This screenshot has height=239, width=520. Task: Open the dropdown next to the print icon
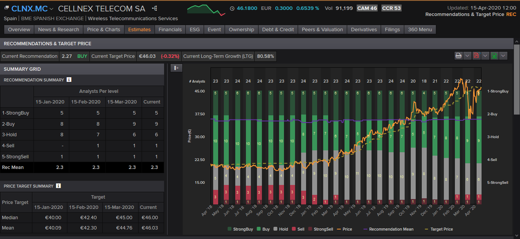467,56
